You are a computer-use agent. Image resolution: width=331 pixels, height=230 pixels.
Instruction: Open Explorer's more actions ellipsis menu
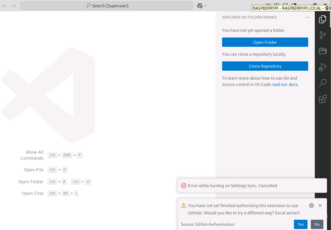307,17
